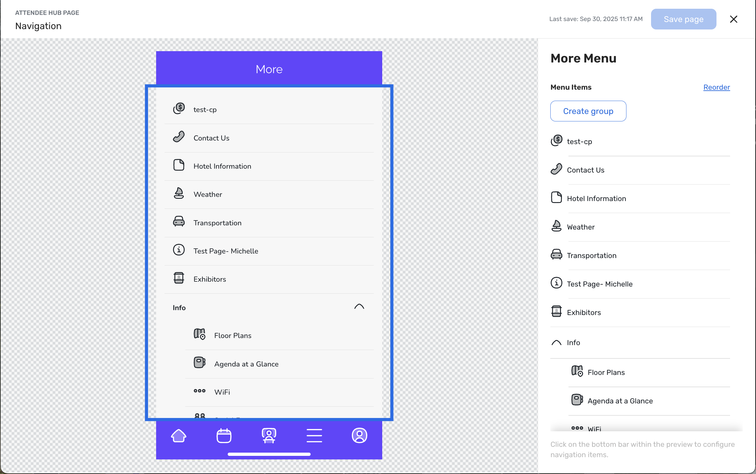Select Hotel Information in the Menu Items list
The height and width of the screenshot is (474, 756).
(596, 198)
